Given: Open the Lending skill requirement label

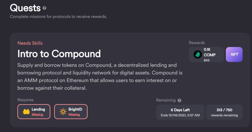Looking at the screenshot, I should [38, 109].
